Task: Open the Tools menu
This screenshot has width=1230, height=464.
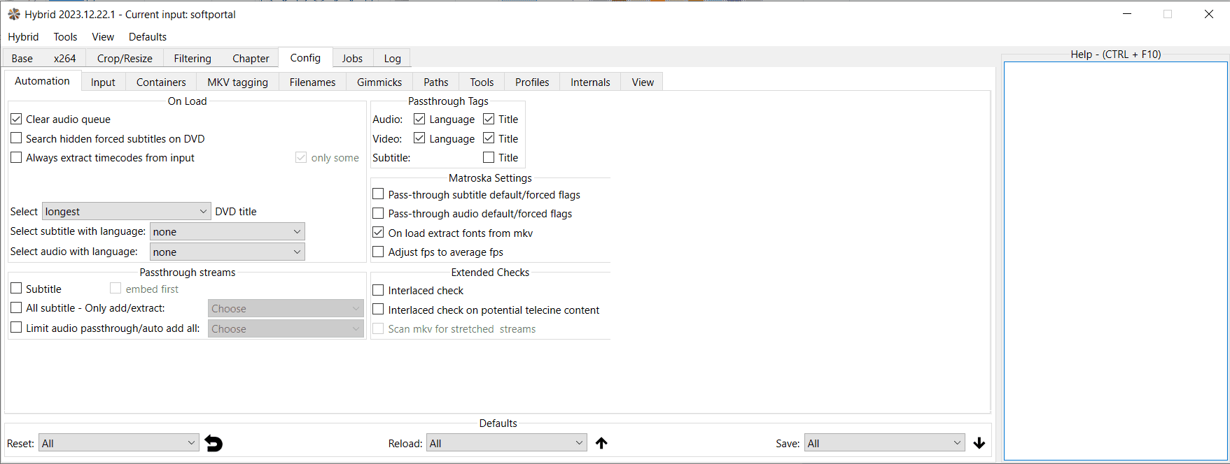Action: 65,37
